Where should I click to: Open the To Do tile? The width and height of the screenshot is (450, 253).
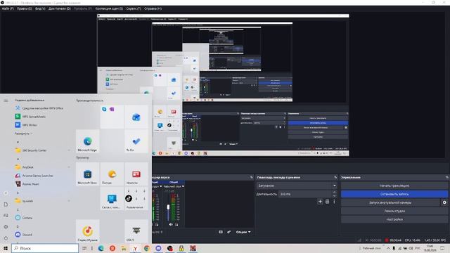pyautogui.click(x=136, y=141)
